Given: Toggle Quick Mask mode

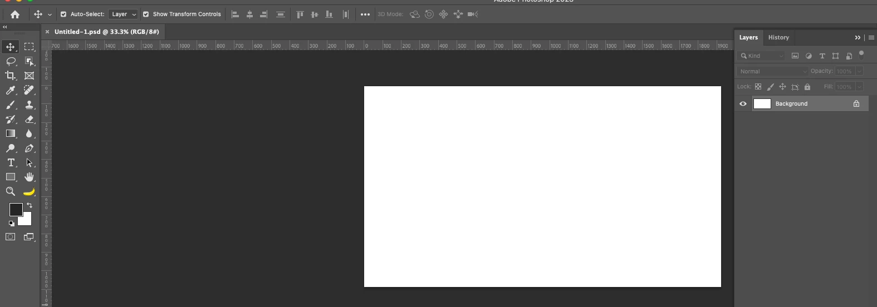Looking at the screenshot, I should (x=11, y=237).
